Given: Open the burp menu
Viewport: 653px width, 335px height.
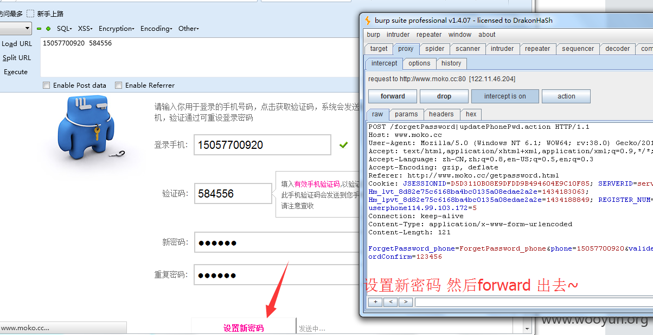Looking at the screenshot, I should coord(374,35).
